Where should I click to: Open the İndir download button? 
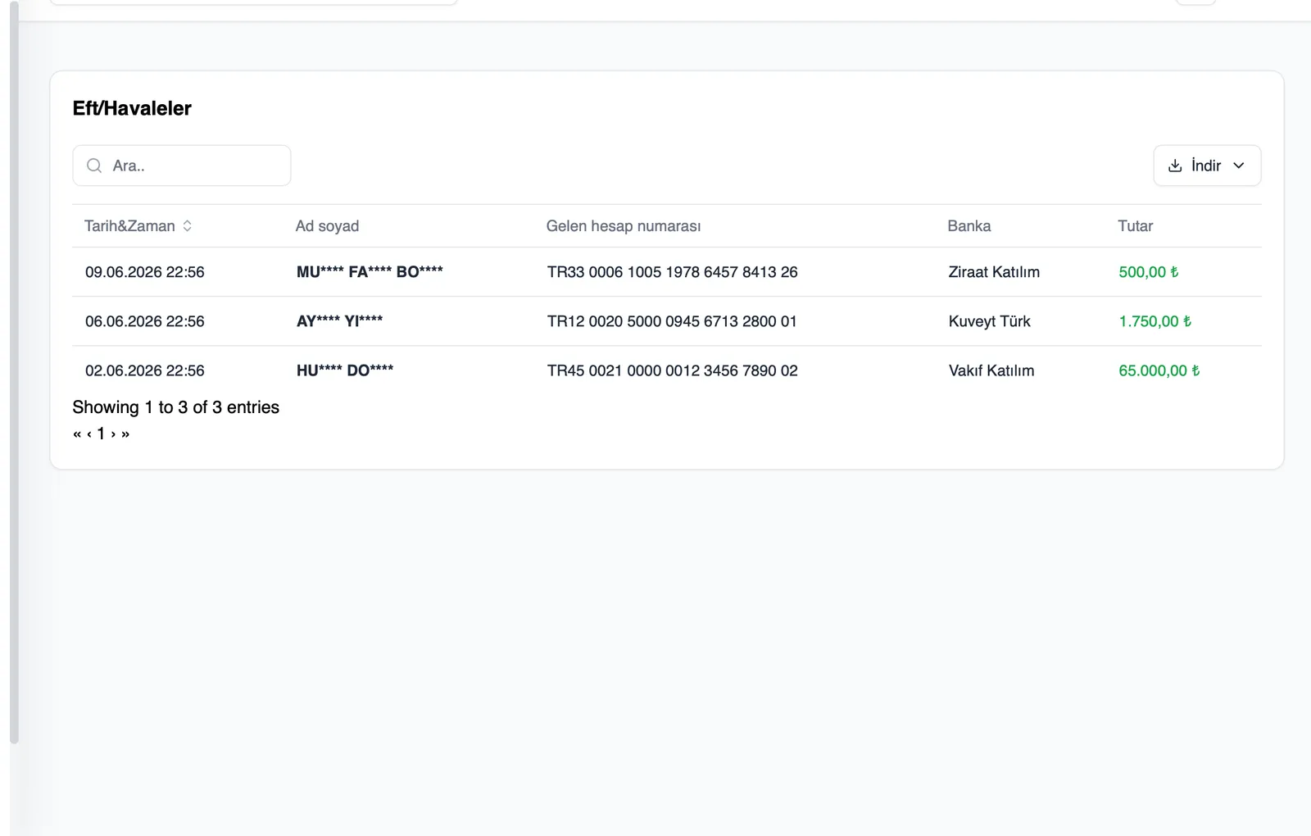click(1207, 166)
